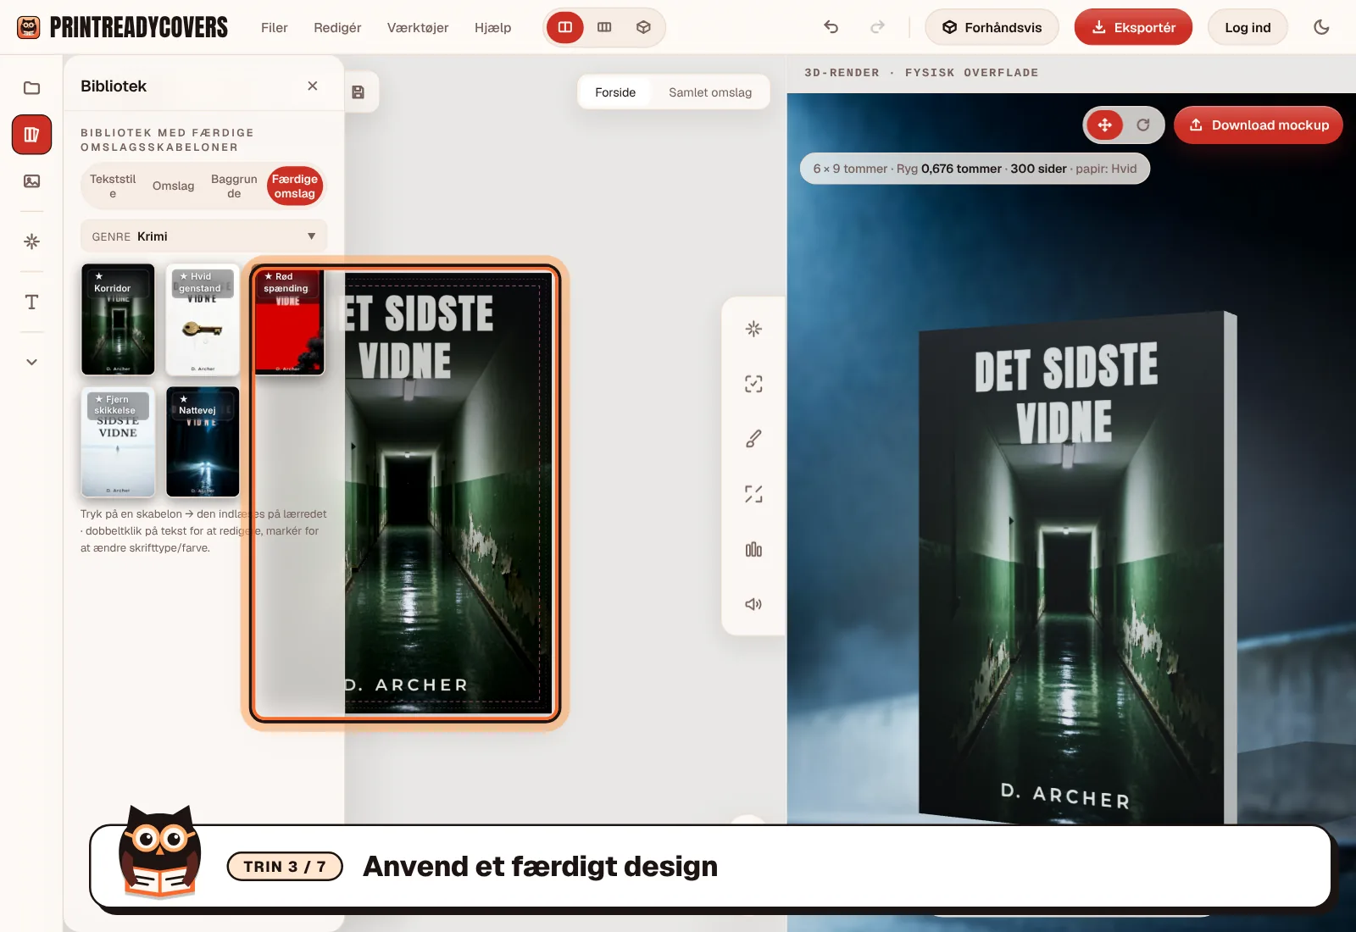Click the megaphone icon
The image size is (1356, 932).
point(753,604)
